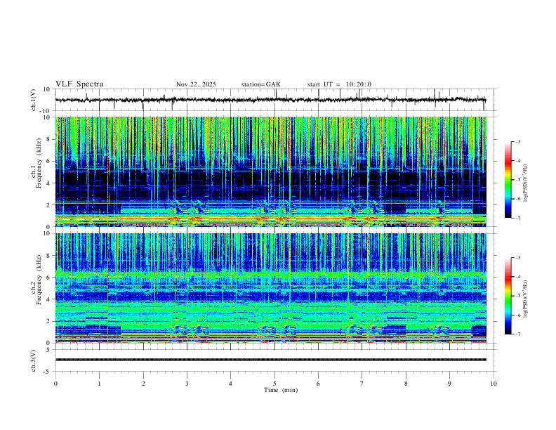The height and width of the screenshot is (430, 556).
Task: Select the ch.2 color bar PSD unit label
Action: click(x=525, y=299)
